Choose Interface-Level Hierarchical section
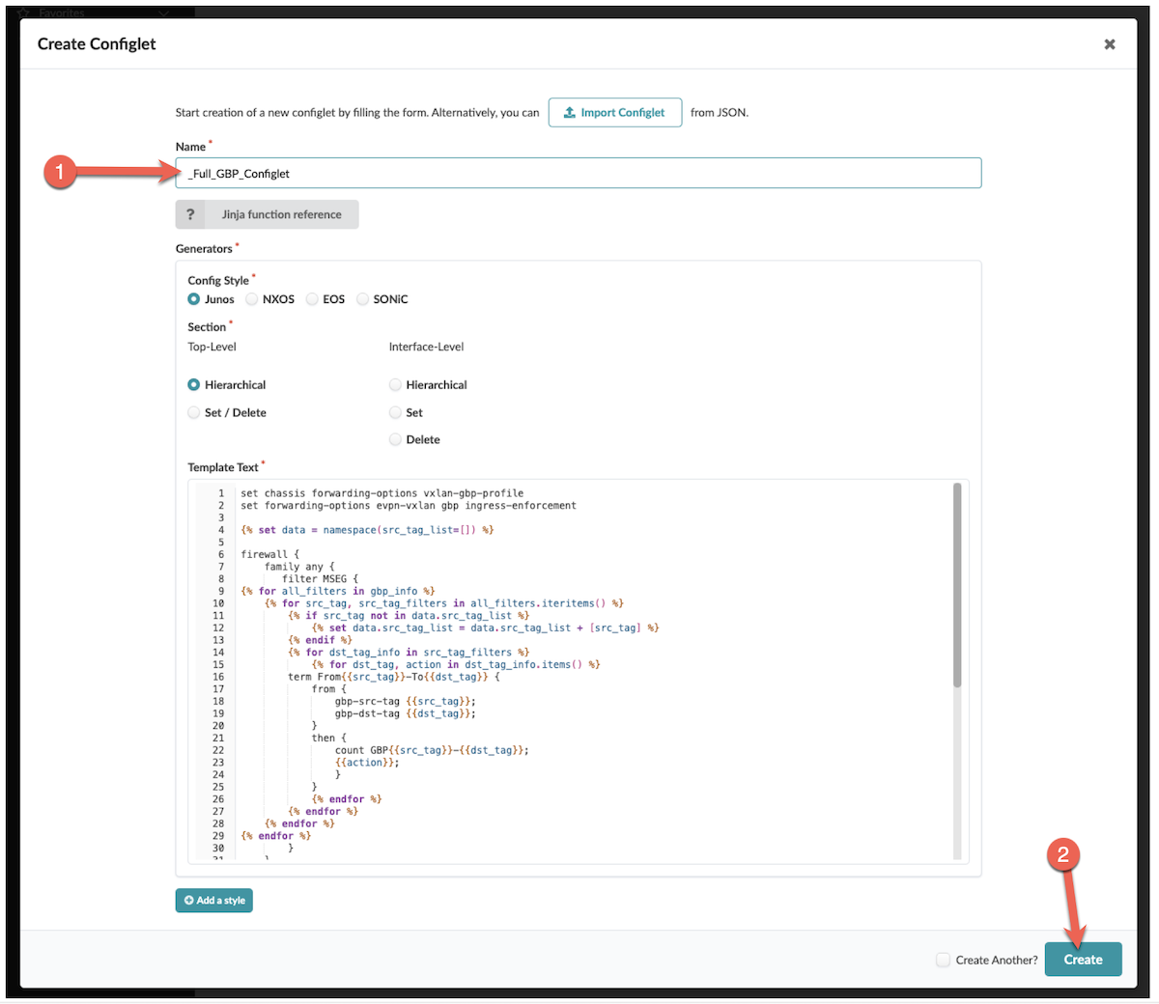The width and height of the screenshot is (1159, 1004). [x=395, y=385]
